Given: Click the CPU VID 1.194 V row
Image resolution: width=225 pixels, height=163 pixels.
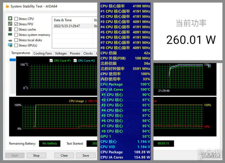Looking at the screenshot, I should (x=125, y=147).
